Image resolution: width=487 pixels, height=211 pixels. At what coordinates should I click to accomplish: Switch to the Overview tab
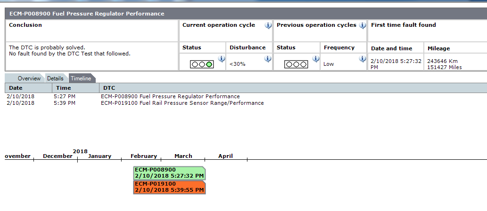tap(29, 78)
